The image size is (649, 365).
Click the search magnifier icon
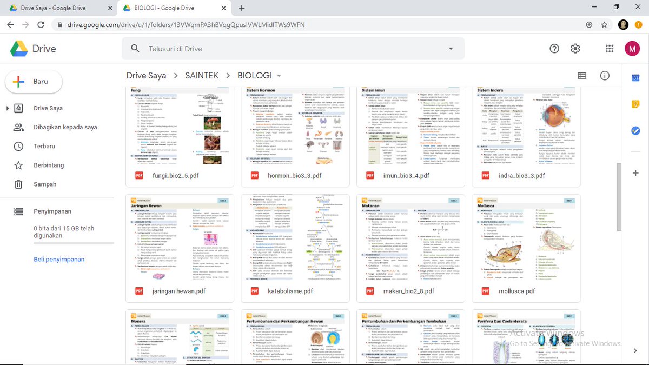[x=135, y=49]
